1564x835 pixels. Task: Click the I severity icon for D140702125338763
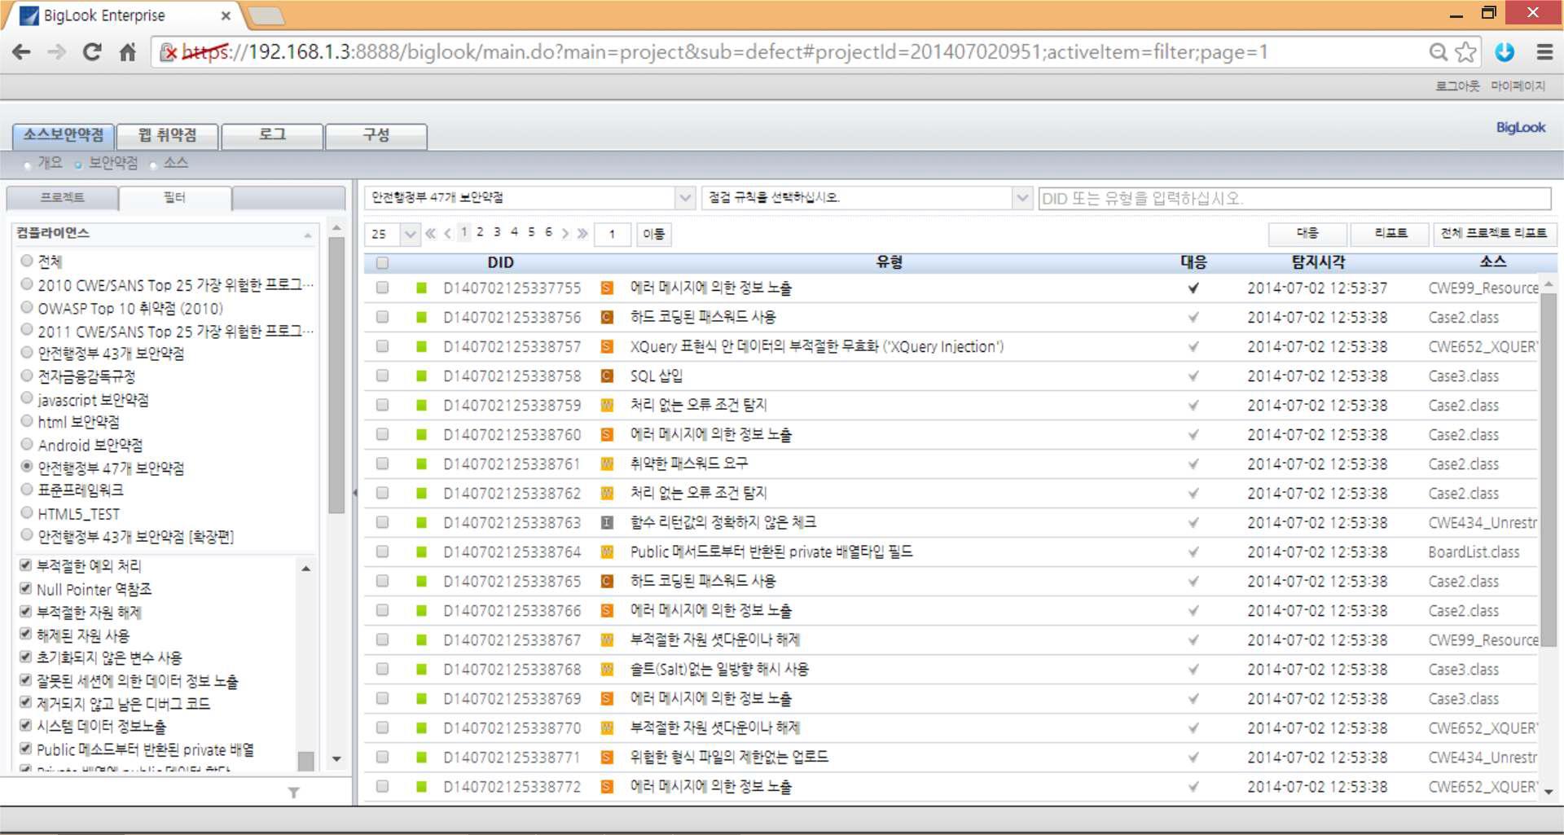(607, 522)
